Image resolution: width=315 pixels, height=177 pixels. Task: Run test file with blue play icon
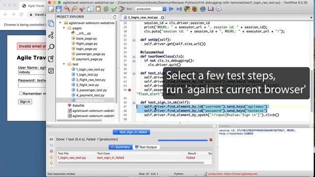pyautogui.click(x=171, y=9)
